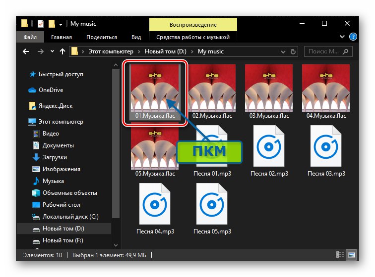Click the refresh icon in address bar
The height and width of the screenshot is (277, 375).
click(293, 51)
